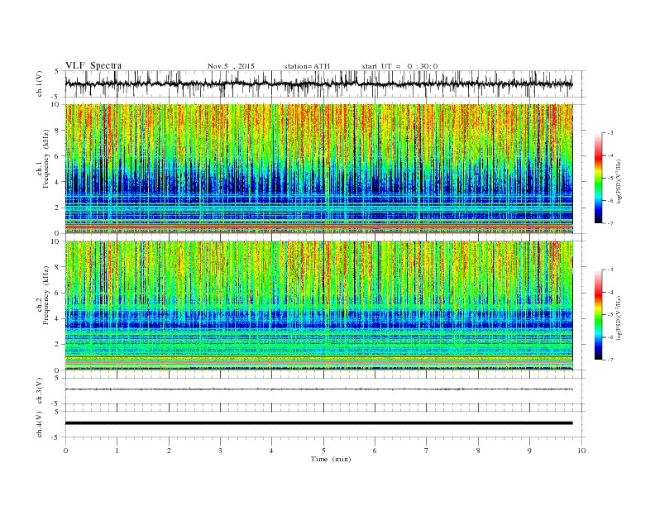Screen dimensions: 655x506
Task: Click the '7' minute tick label
Action: [x=427, y=451]
